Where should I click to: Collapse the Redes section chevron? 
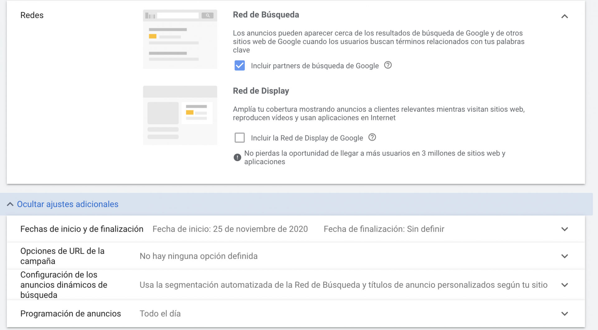coord(565,16)
